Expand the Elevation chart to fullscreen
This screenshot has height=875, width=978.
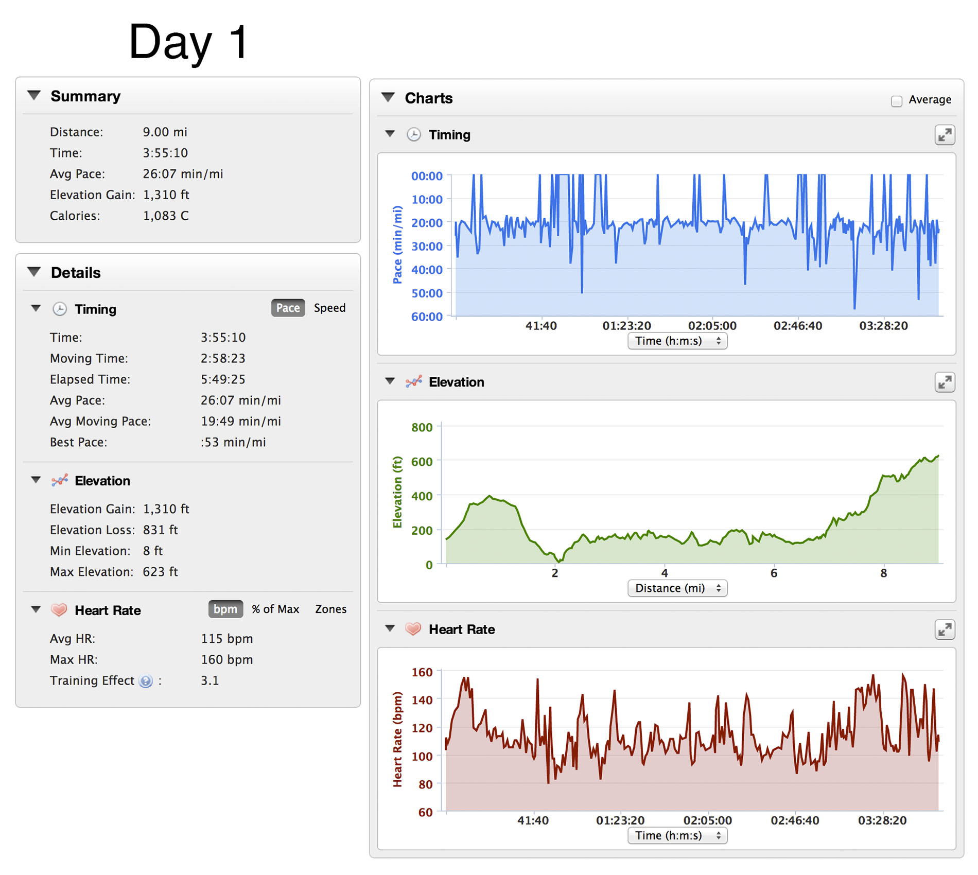pyautogui.click(x=944, y=382)
